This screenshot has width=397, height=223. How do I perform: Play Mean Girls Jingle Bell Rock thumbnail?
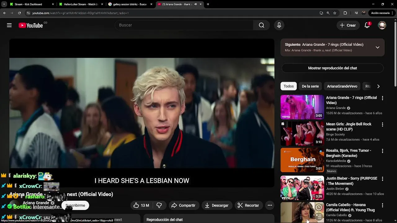tap(302, 133)
